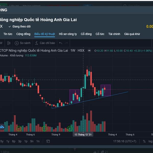153x153 pixels.
Task: Select the 1n time range
Action: click(x=38, y=141)
